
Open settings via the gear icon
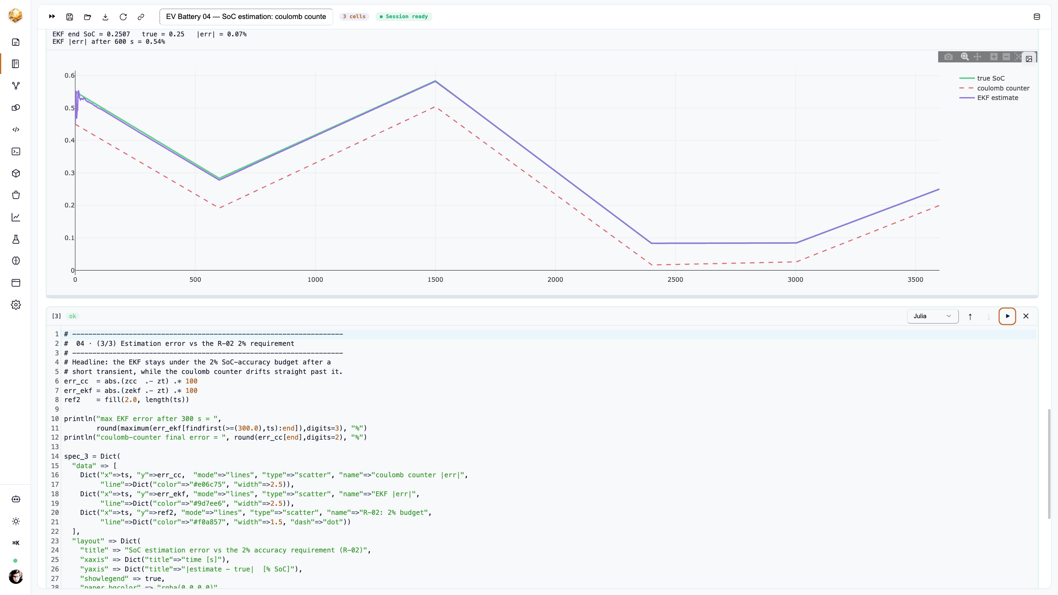pos(16,305)
